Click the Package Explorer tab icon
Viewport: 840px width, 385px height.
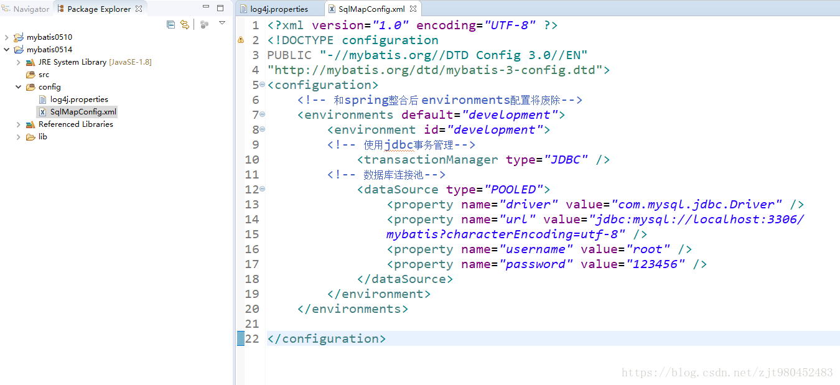pyautogui.click(x=60, y=9)
